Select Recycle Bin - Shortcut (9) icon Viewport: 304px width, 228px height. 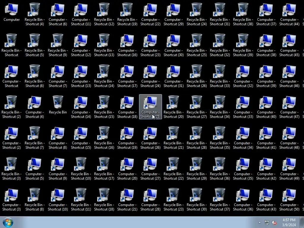point(58,45)
